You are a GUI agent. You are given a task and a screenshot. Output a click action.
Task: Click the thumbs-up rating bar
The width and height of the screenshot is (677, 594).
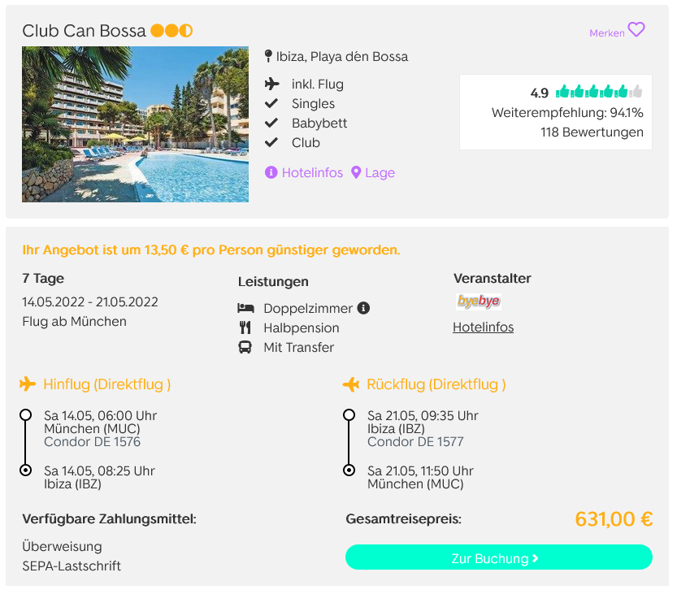click(599, 92)
